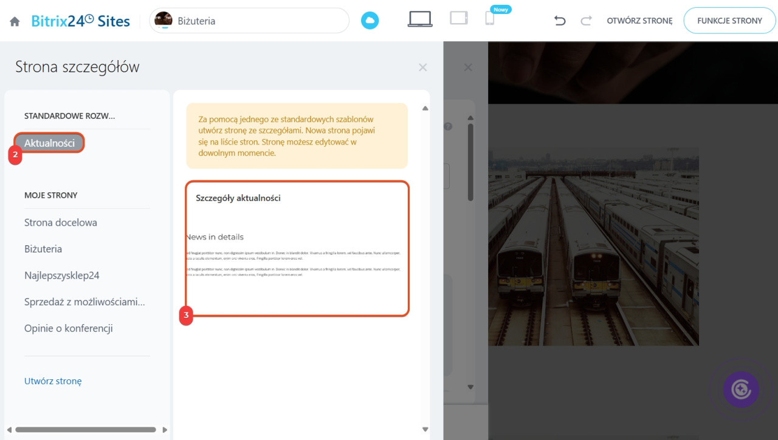Redo the last action

(x=586, y=21)
